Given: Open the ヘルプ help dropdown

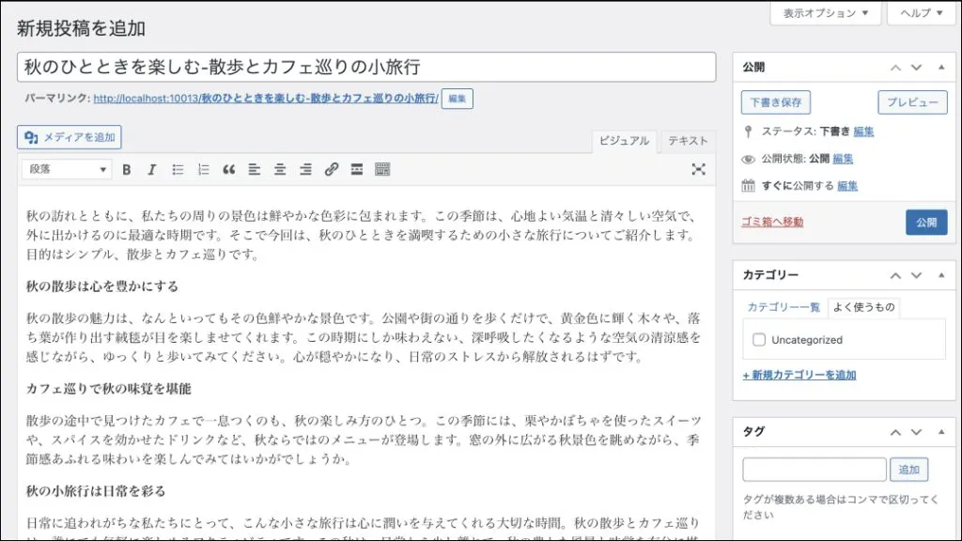Looking at the screenshot, I should (x=921, y=13).
